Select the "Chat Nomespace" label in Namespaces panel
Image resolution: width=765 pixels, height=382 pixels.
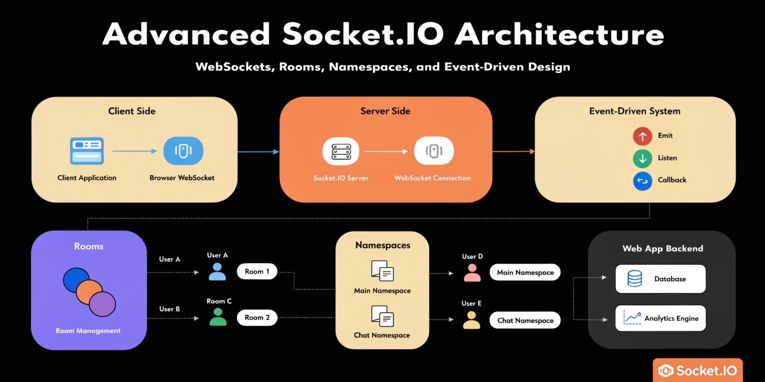(x=382, y=335)
